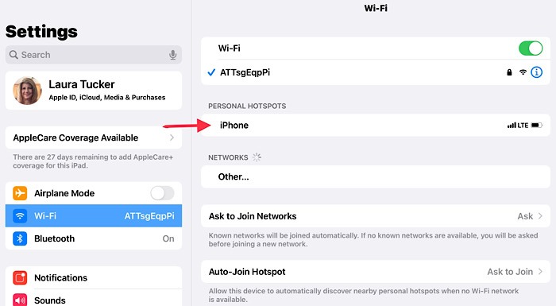Click the blue Bluetooth icon
Screen dimensions: 556x306
20,238
